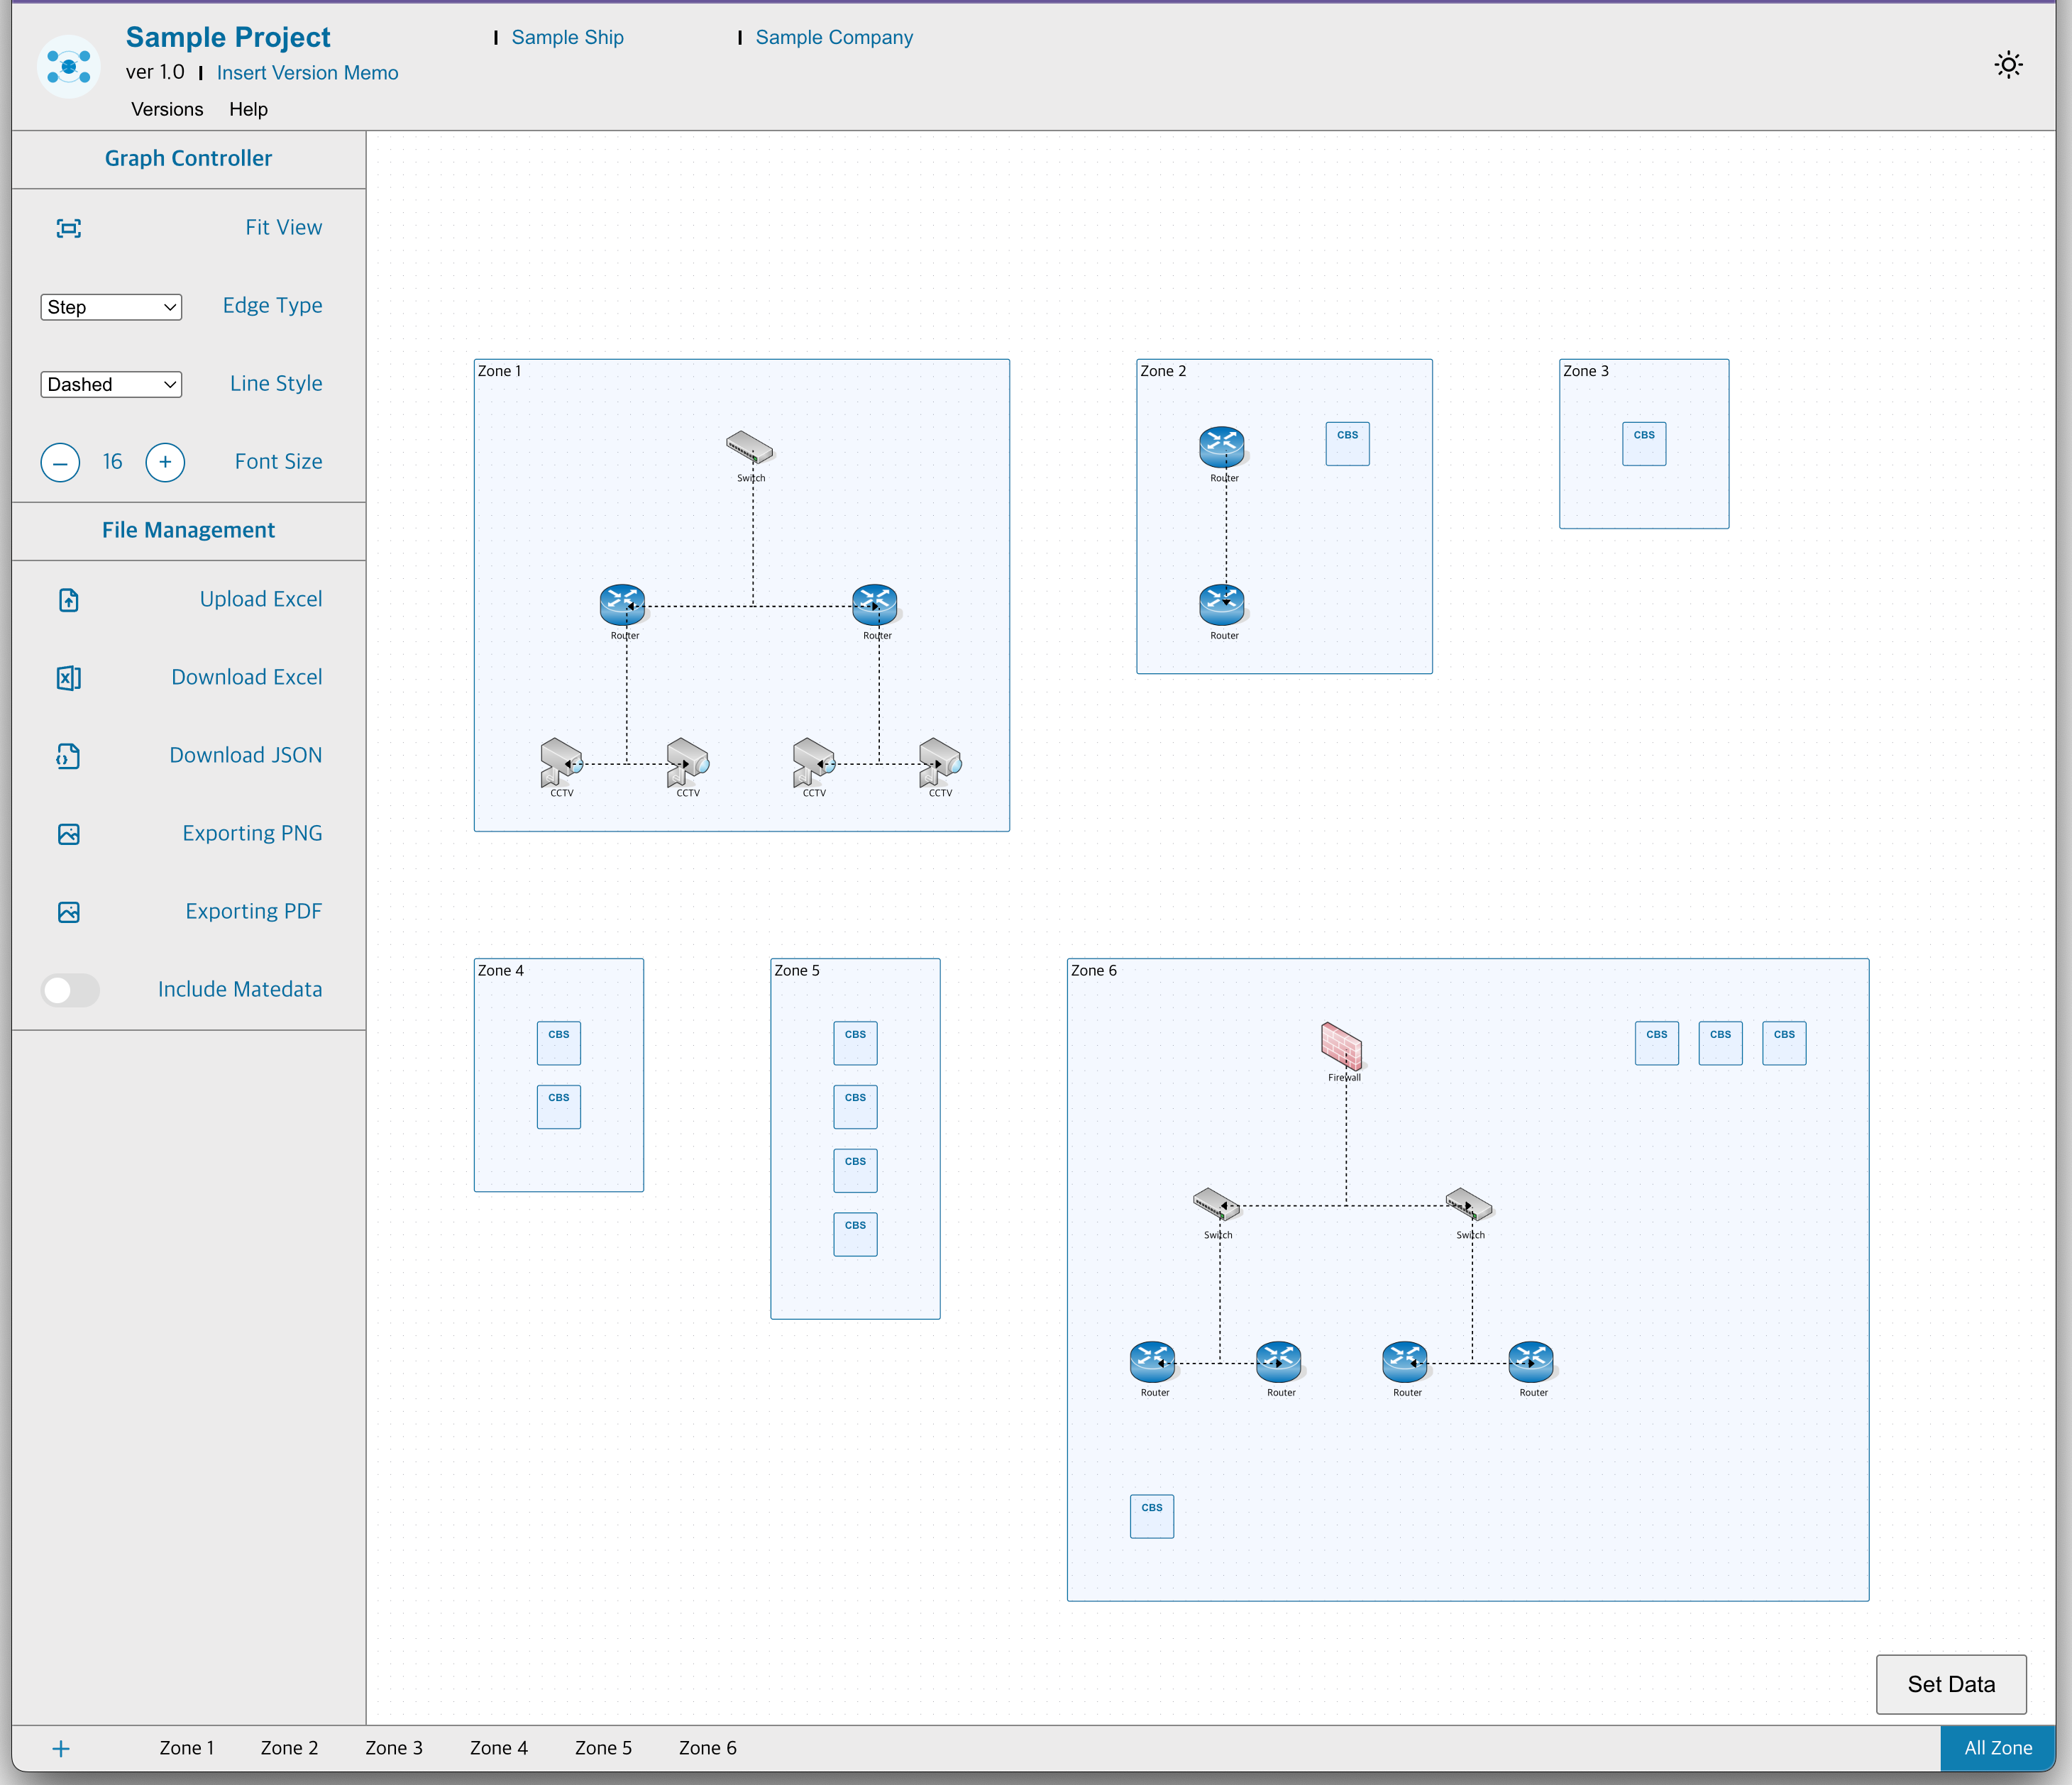Screen dimensions: 2072x1785
Task: Decrease font size with minus button
Action: click(60, 462)
